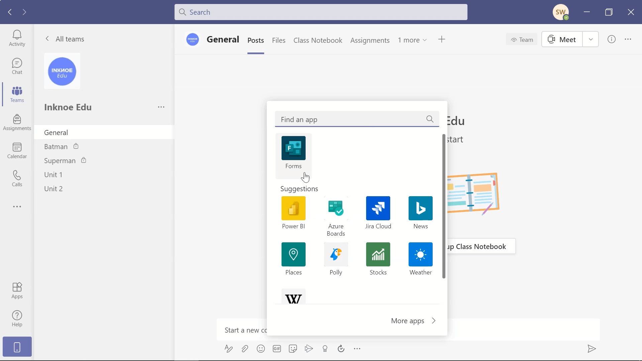642x361 pixels.
Task: Click the Stocks icon
Action: [378, 254]
